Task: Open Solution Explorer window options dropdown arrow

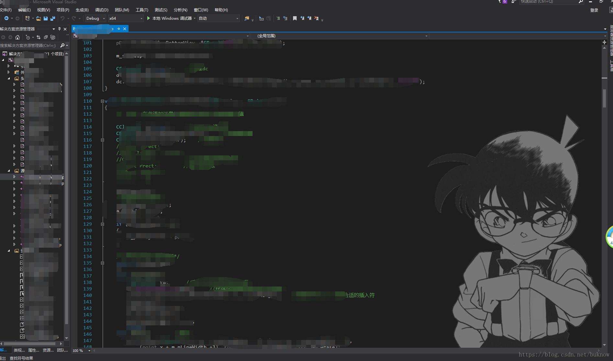Action: [54, 29]
